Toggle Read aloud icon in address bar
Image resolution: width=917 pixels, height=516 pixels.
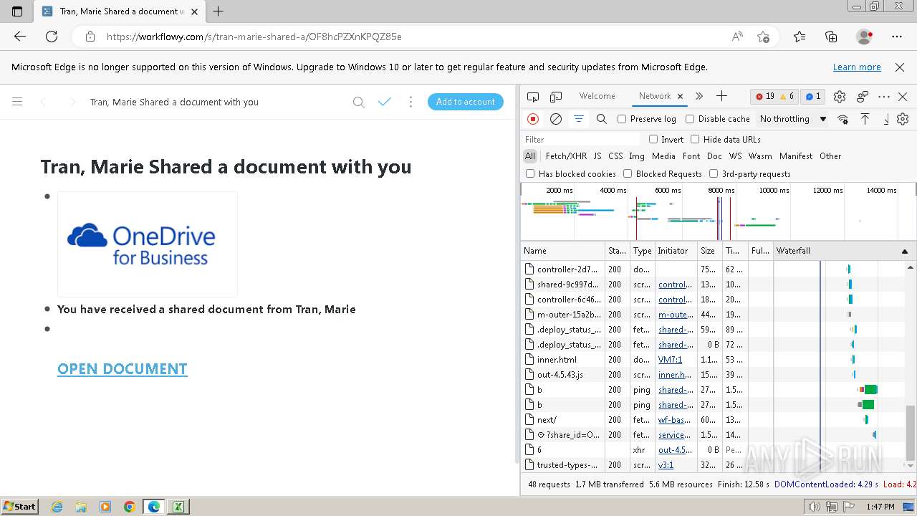pos(737,37)
